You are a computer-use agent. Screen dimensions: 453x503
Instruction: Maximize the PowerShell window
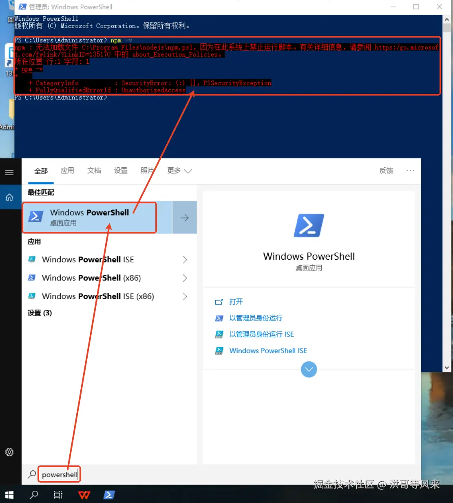click(416, 7)
